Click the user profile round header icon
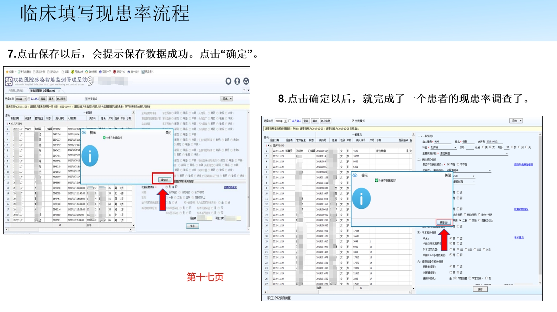Screen dimensions: 557x312 click(x=237, y=81)
